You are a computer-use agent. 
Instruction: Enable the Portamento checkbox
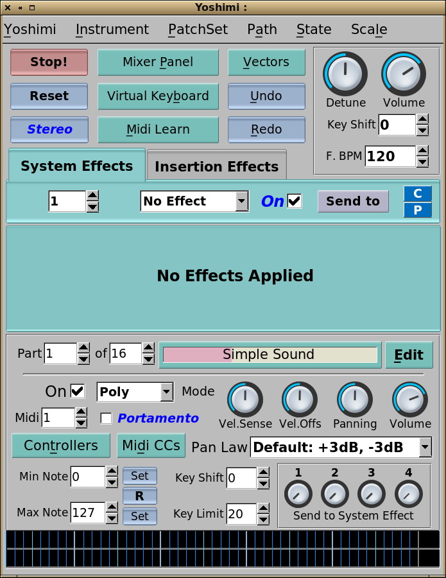tap(107, 418)
